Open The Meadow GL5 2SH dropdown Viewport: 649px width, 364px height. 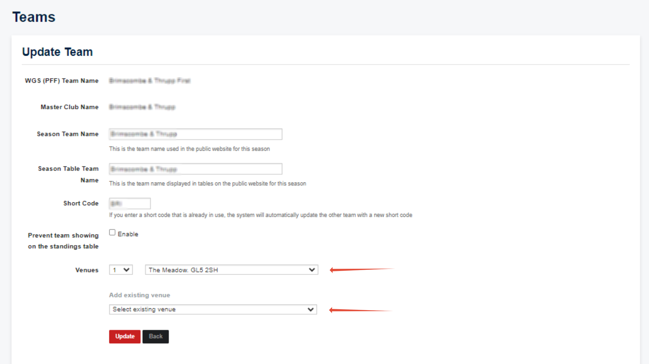pyautogui.click(x=231, y=270)
